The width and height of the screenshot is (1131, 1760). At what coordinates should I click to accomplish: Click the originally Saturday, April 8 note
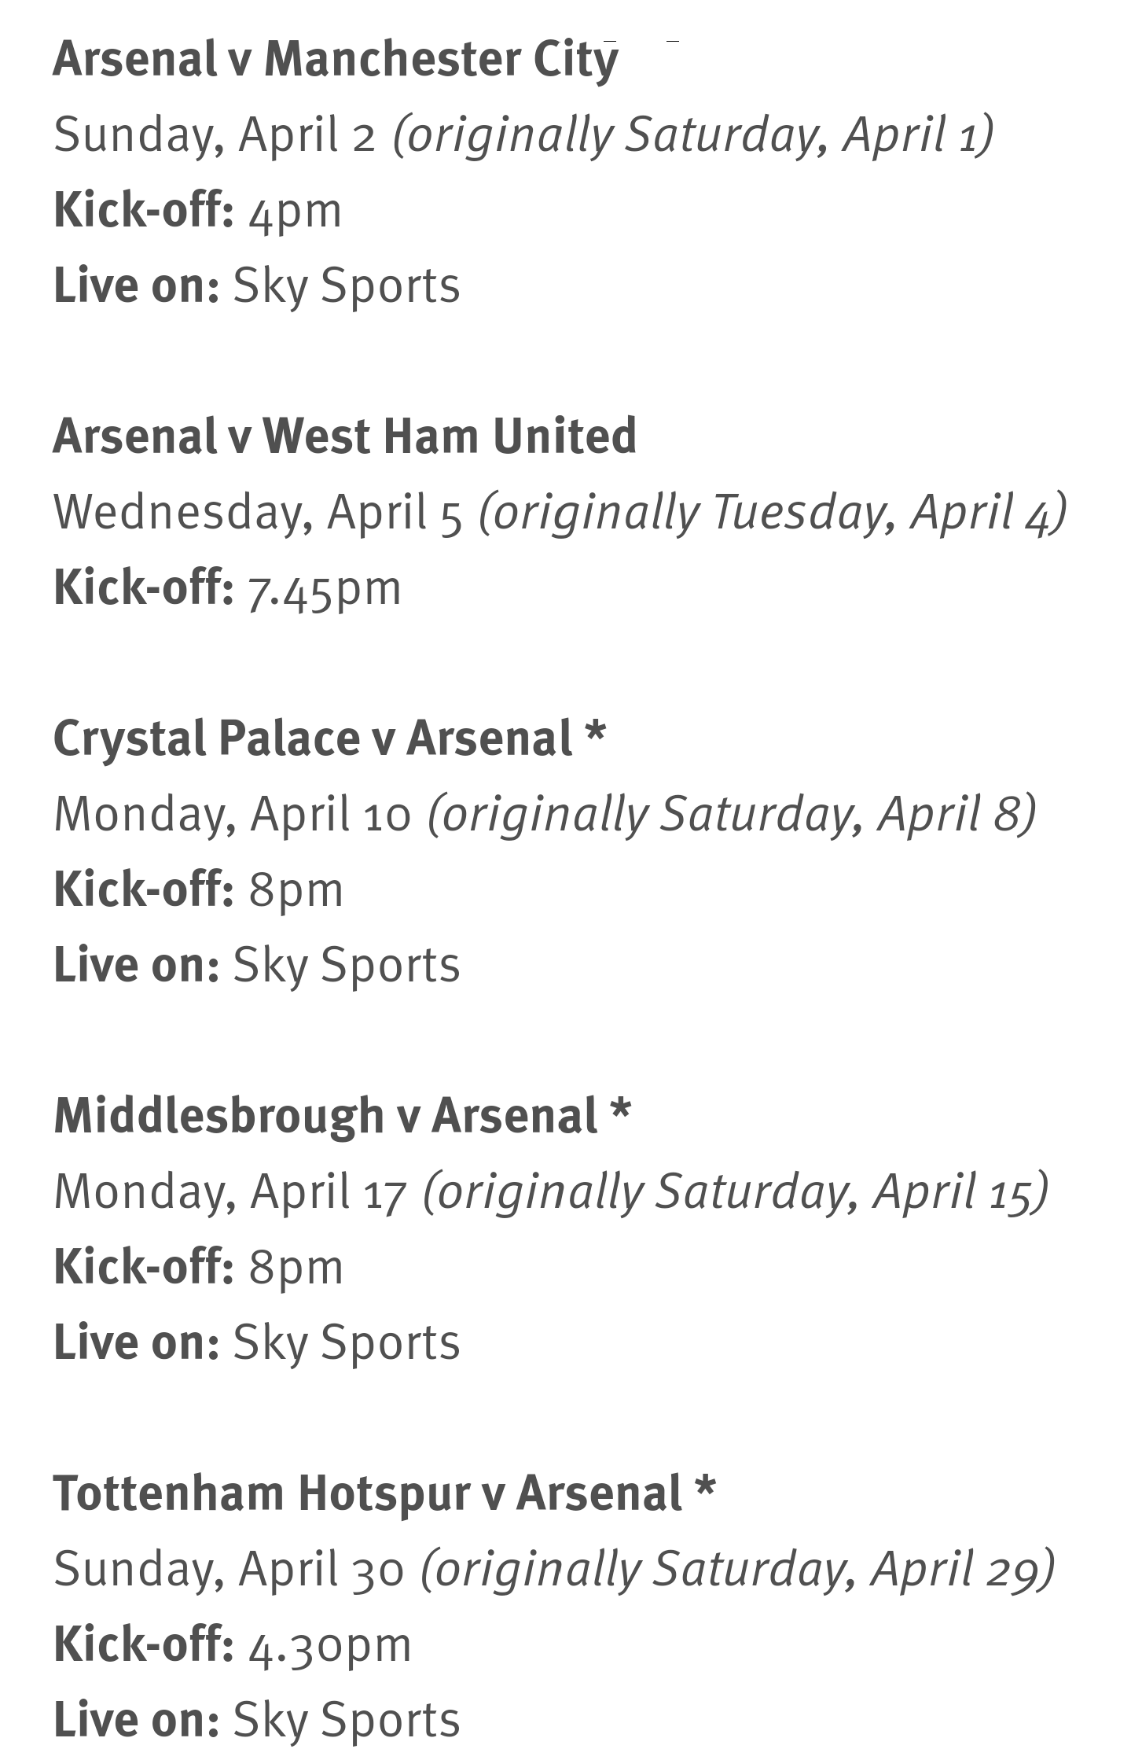pyautogui.click(x=732, y=814)
